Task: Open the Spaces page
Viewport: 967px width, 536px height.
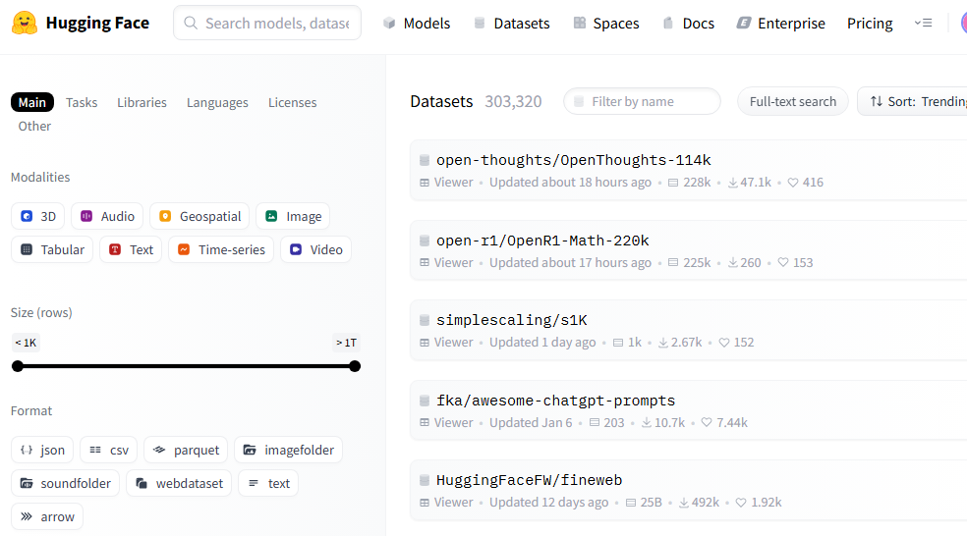Action: 606,23
